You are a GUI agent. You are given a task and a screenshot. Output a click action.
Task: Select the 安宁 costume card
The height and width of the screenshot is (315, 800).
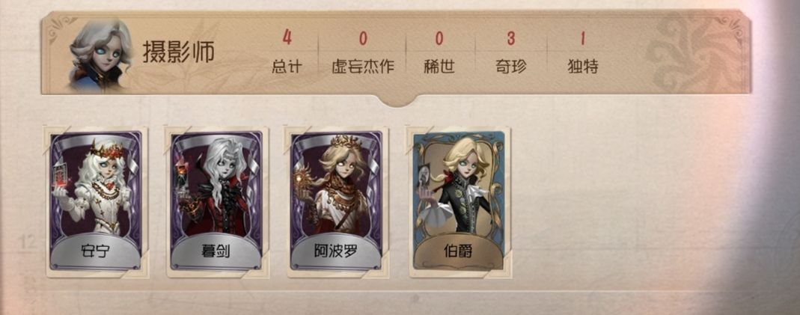pos(95,202)
